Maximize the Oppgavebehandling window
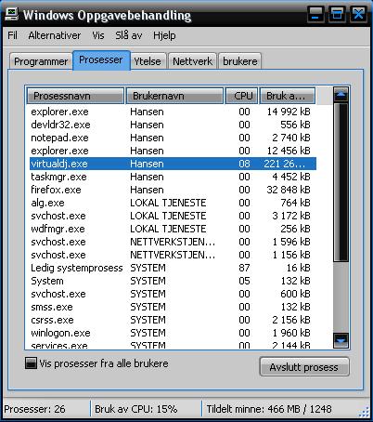Viewport: 373px width, 422px height. click(337, 14)
